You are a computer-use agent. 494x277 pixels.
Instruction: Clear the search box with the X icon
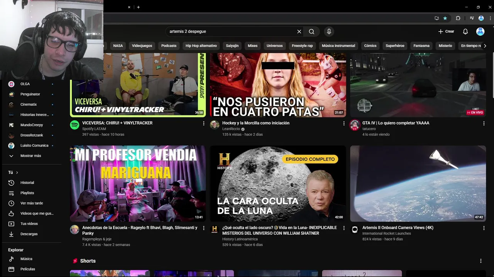point(299,32)
